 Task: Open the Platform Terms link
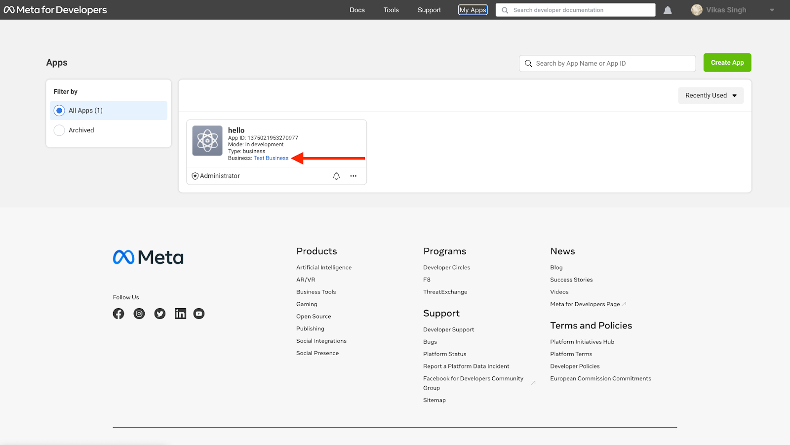pos(571,354)
